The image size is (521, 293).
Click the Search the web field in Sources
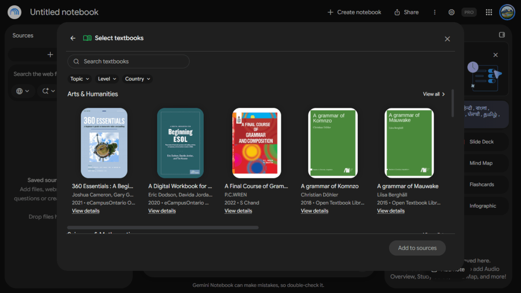[34, 74]
